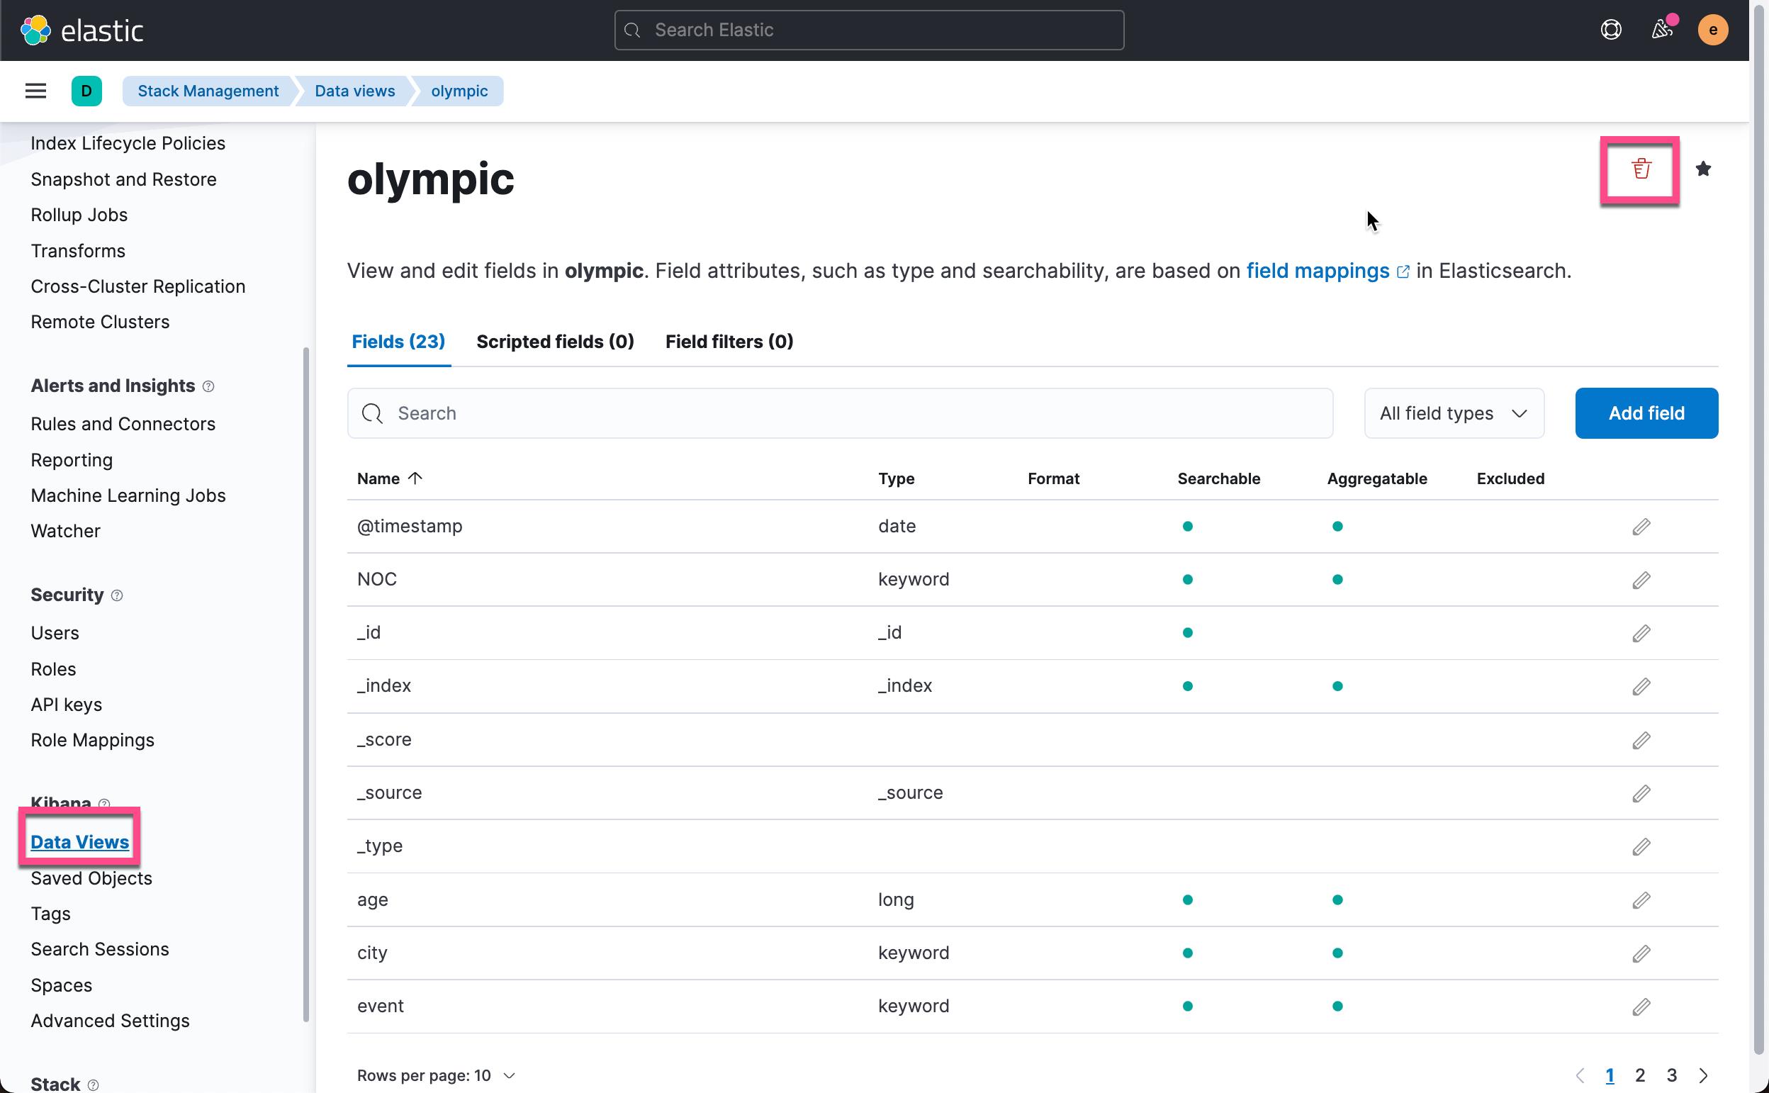This screenshot has height=1093, width=1769.
Task: Edit the _score field
Action: pyautogui.click(x=1641, y=740)
